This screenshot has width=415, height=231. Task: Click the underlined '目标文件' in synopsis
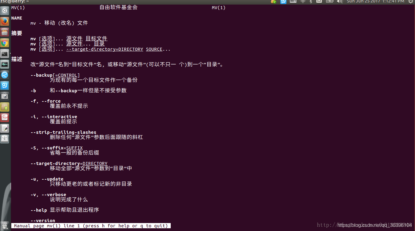coord(96,38)
